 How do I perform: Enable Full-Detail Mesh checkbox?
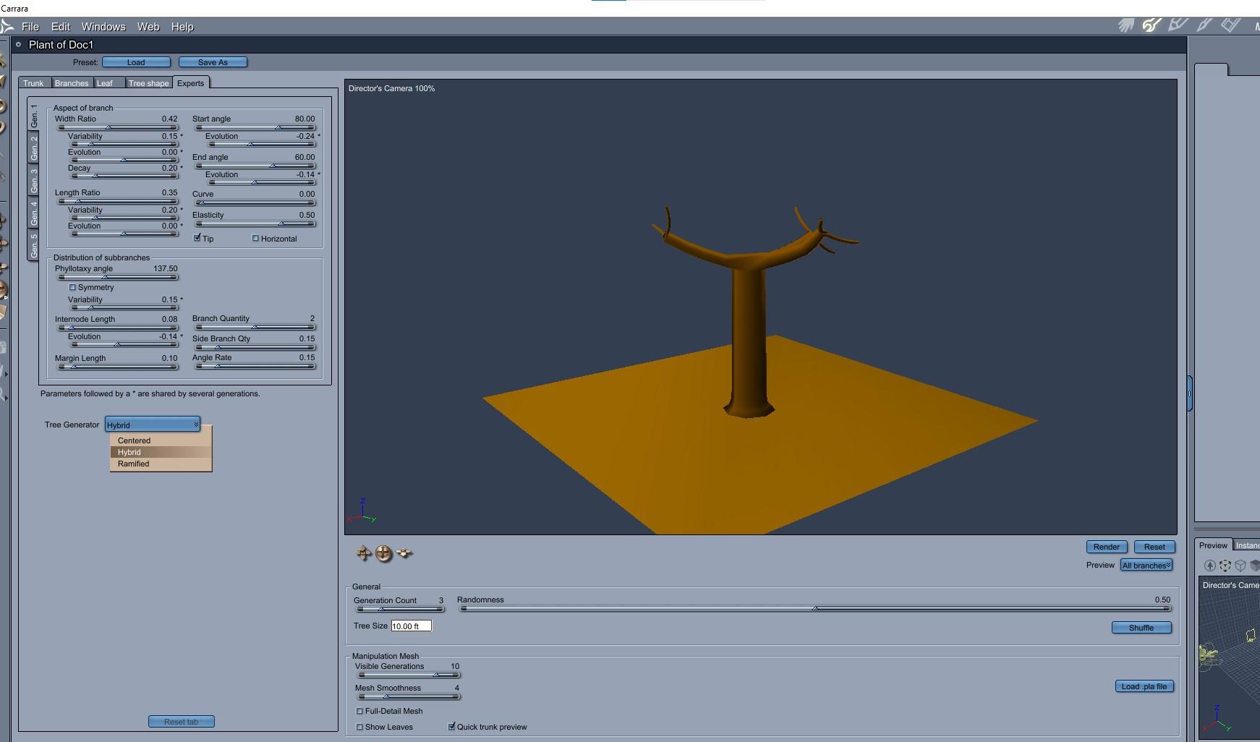(359, 711)
